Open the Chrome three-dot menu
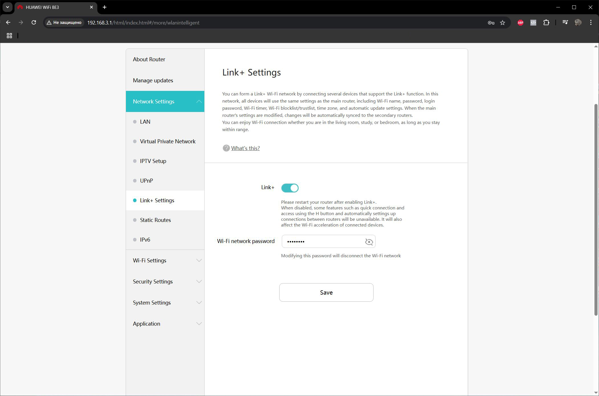599x396 pixels. coord(591,23)
